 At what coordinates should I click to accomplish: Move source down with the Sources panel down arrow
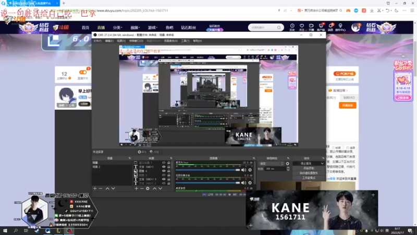(161, 189)
